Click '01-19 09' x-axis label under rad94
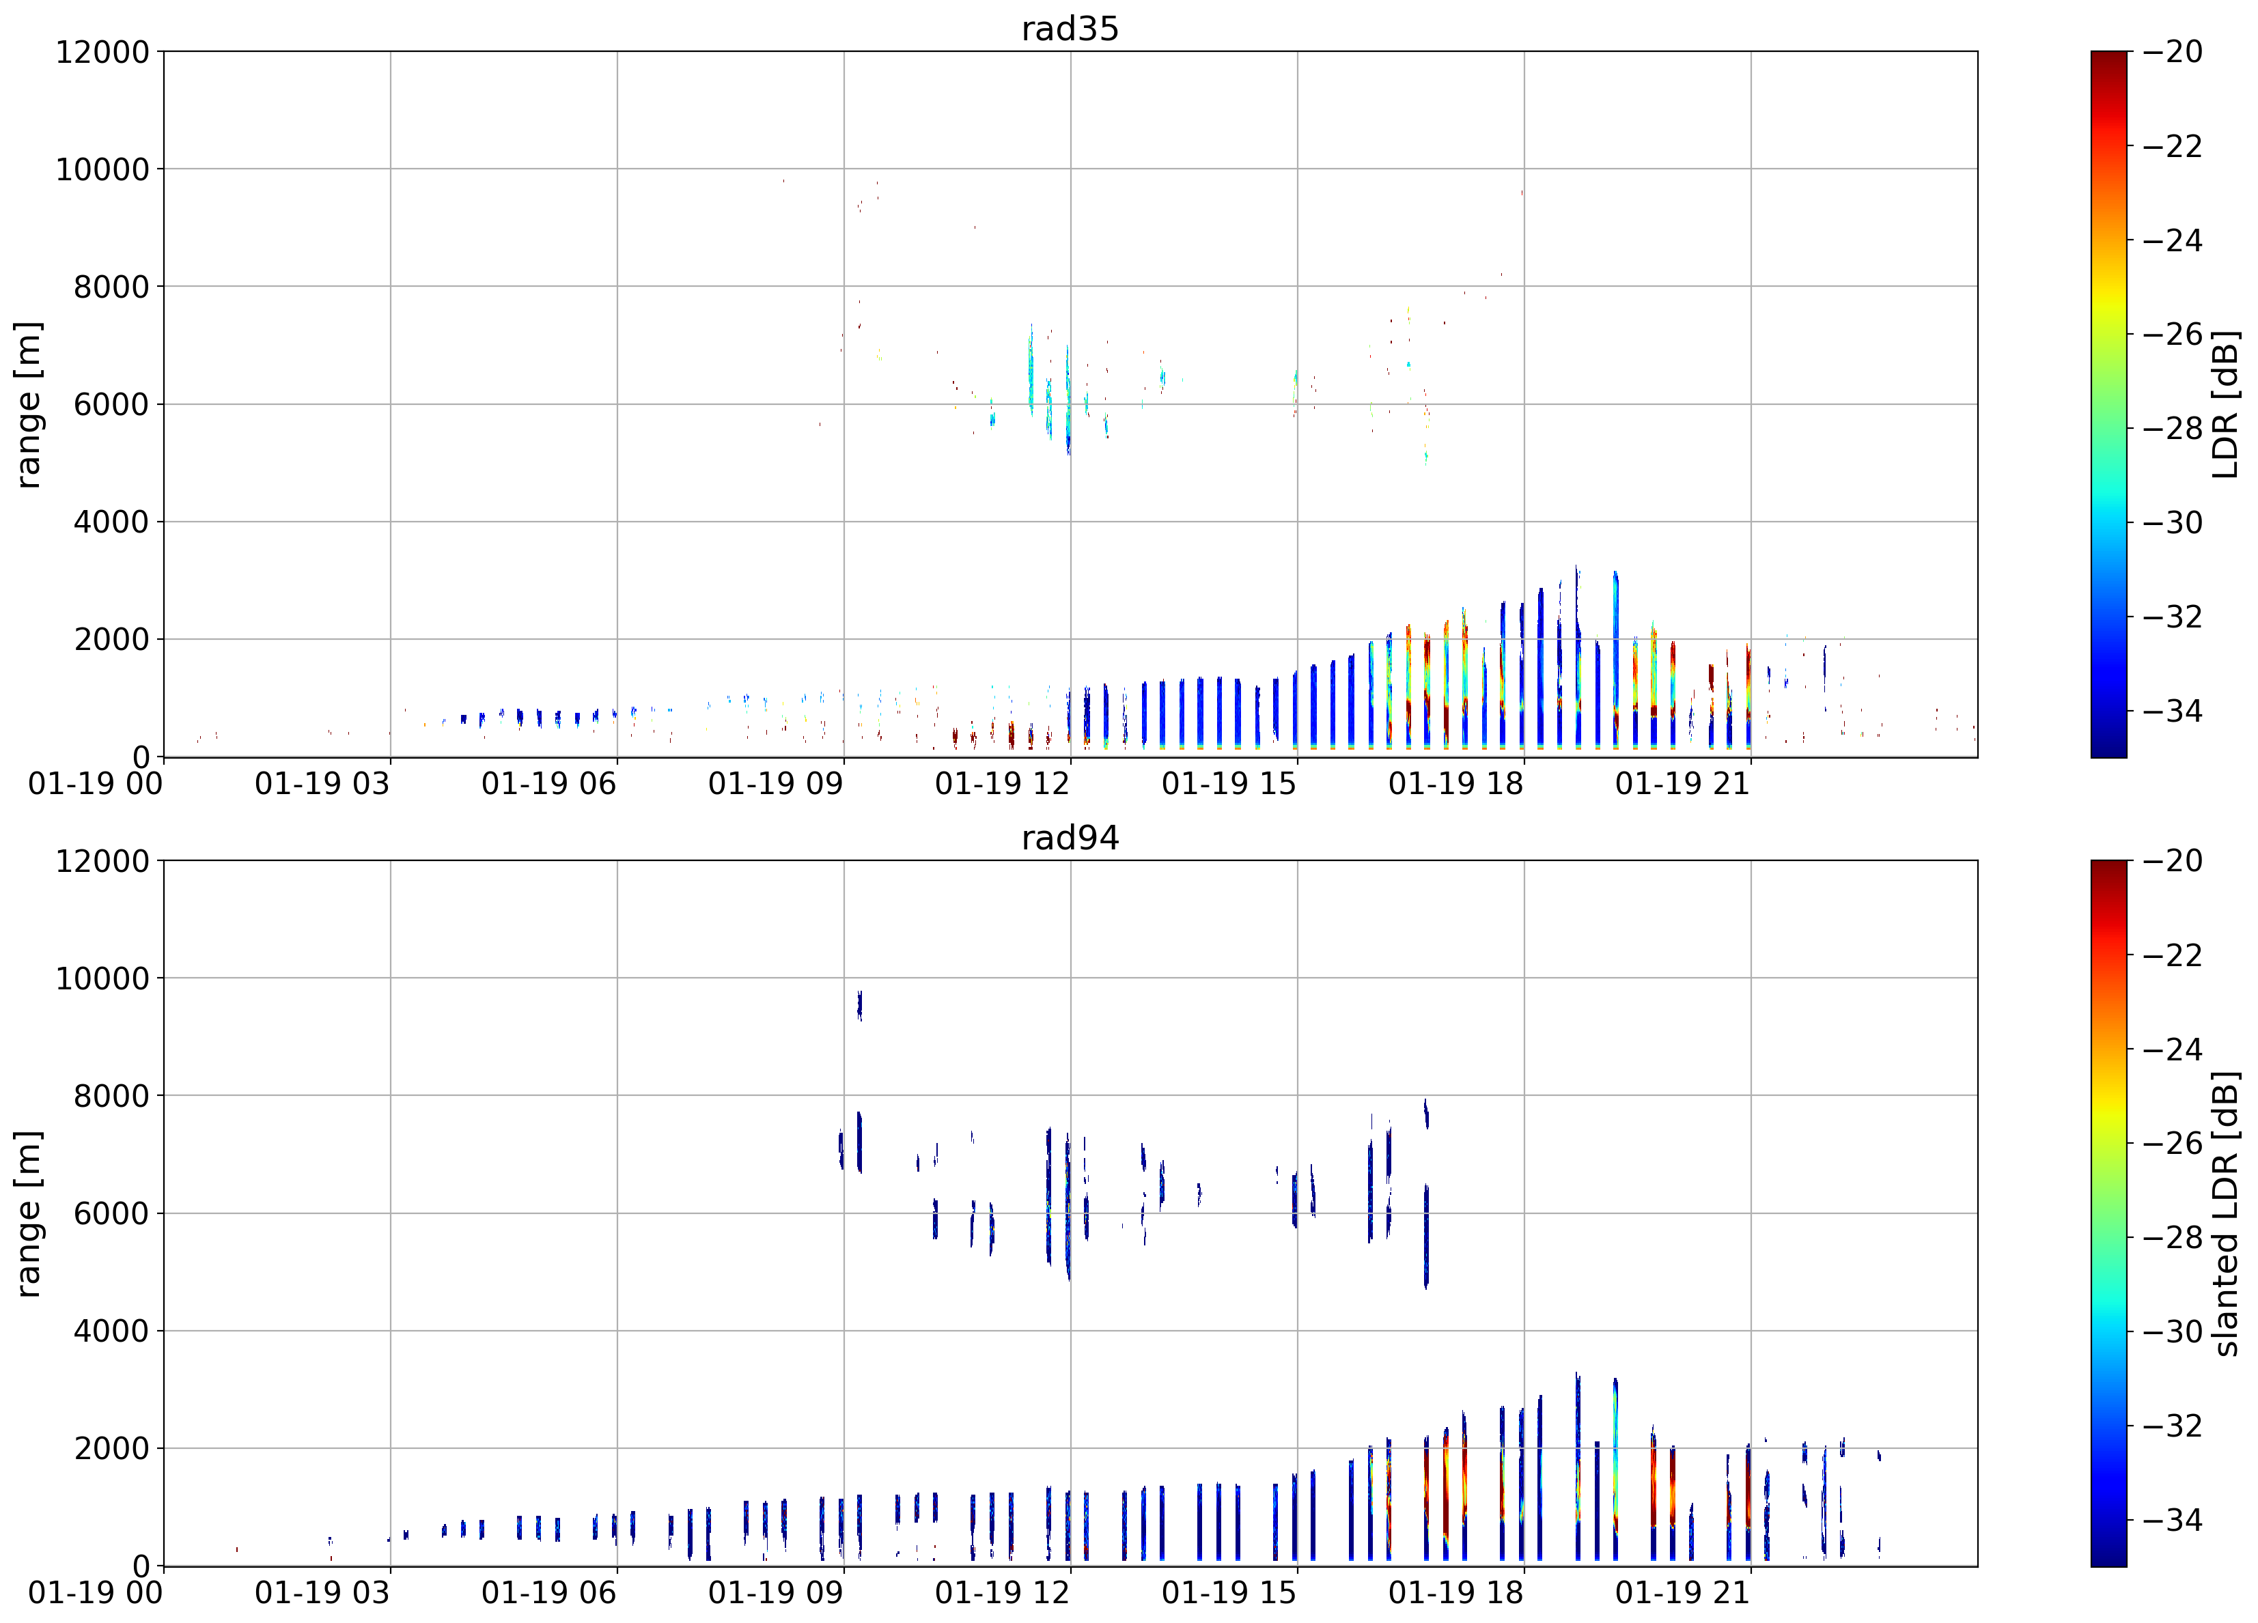This screenshot has height=1623, width=2258. (776, 1593)
